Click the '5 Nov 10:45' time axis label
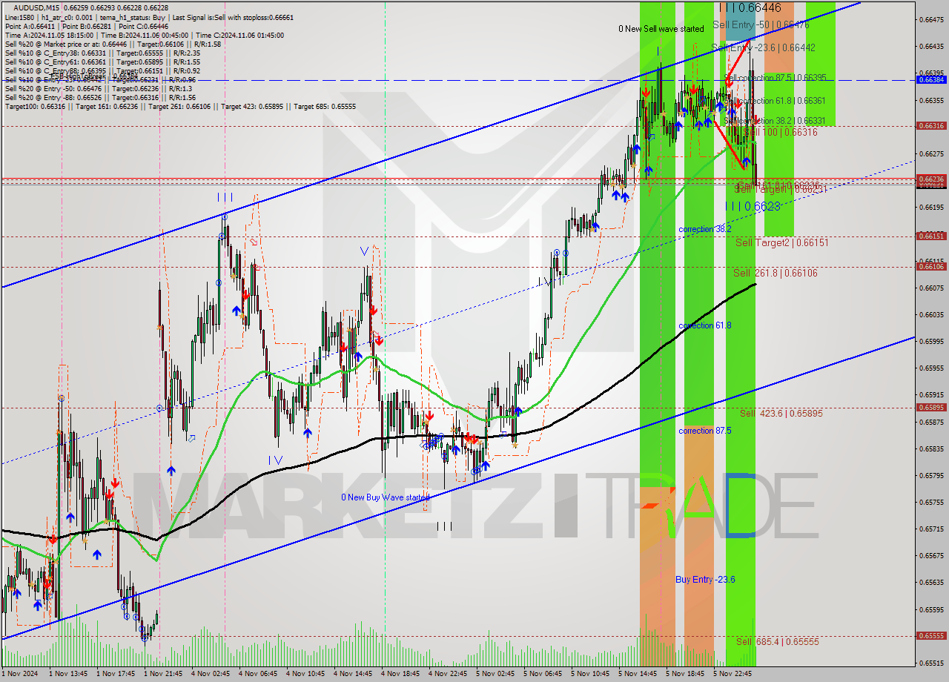The image size is (949, 682). click(x=590, y=674)
